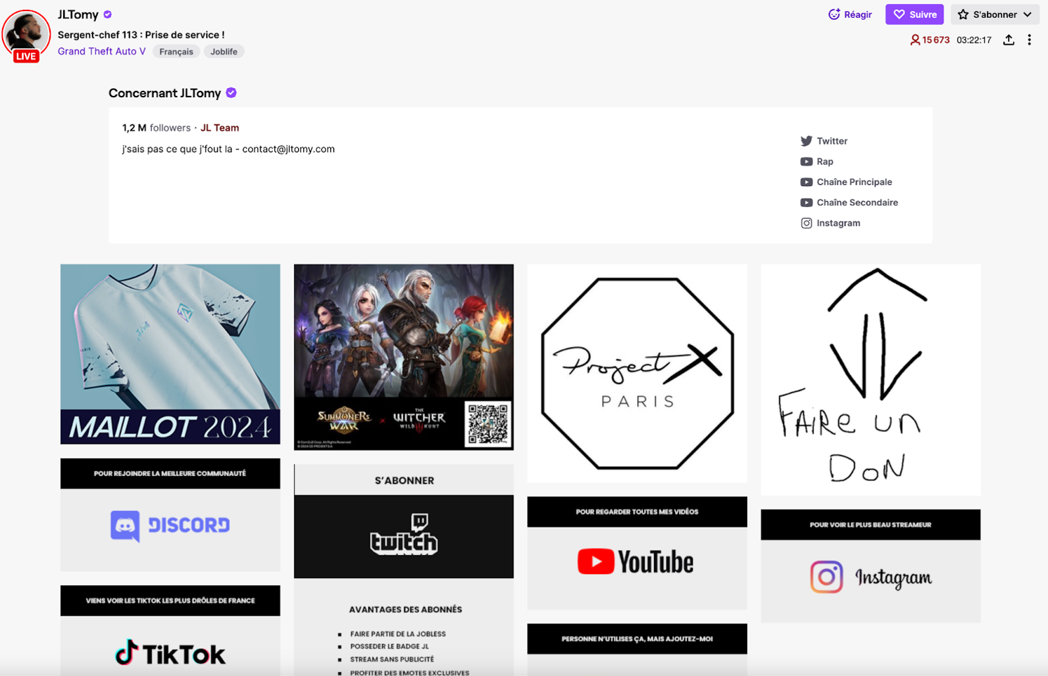
Task: Follow the channel with Suivre button
Action: point(914,14)
